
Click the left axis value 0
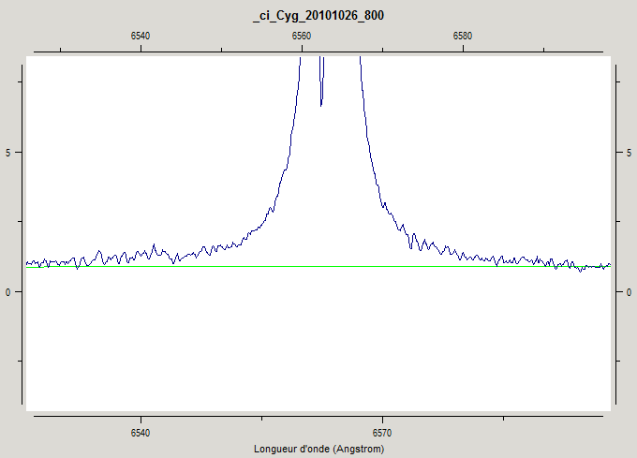pyautogui.click(x=7, y=292)
